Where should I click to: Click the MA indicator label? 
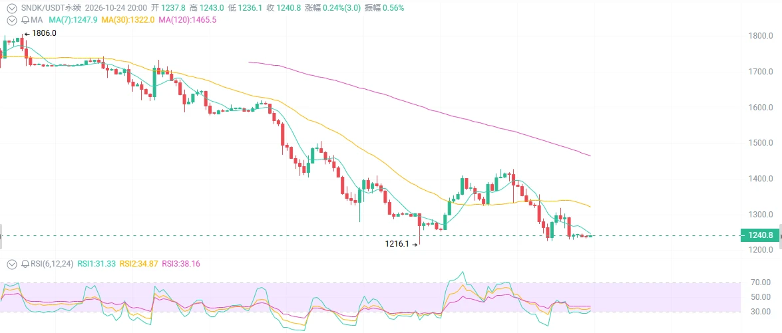(37, 20)
